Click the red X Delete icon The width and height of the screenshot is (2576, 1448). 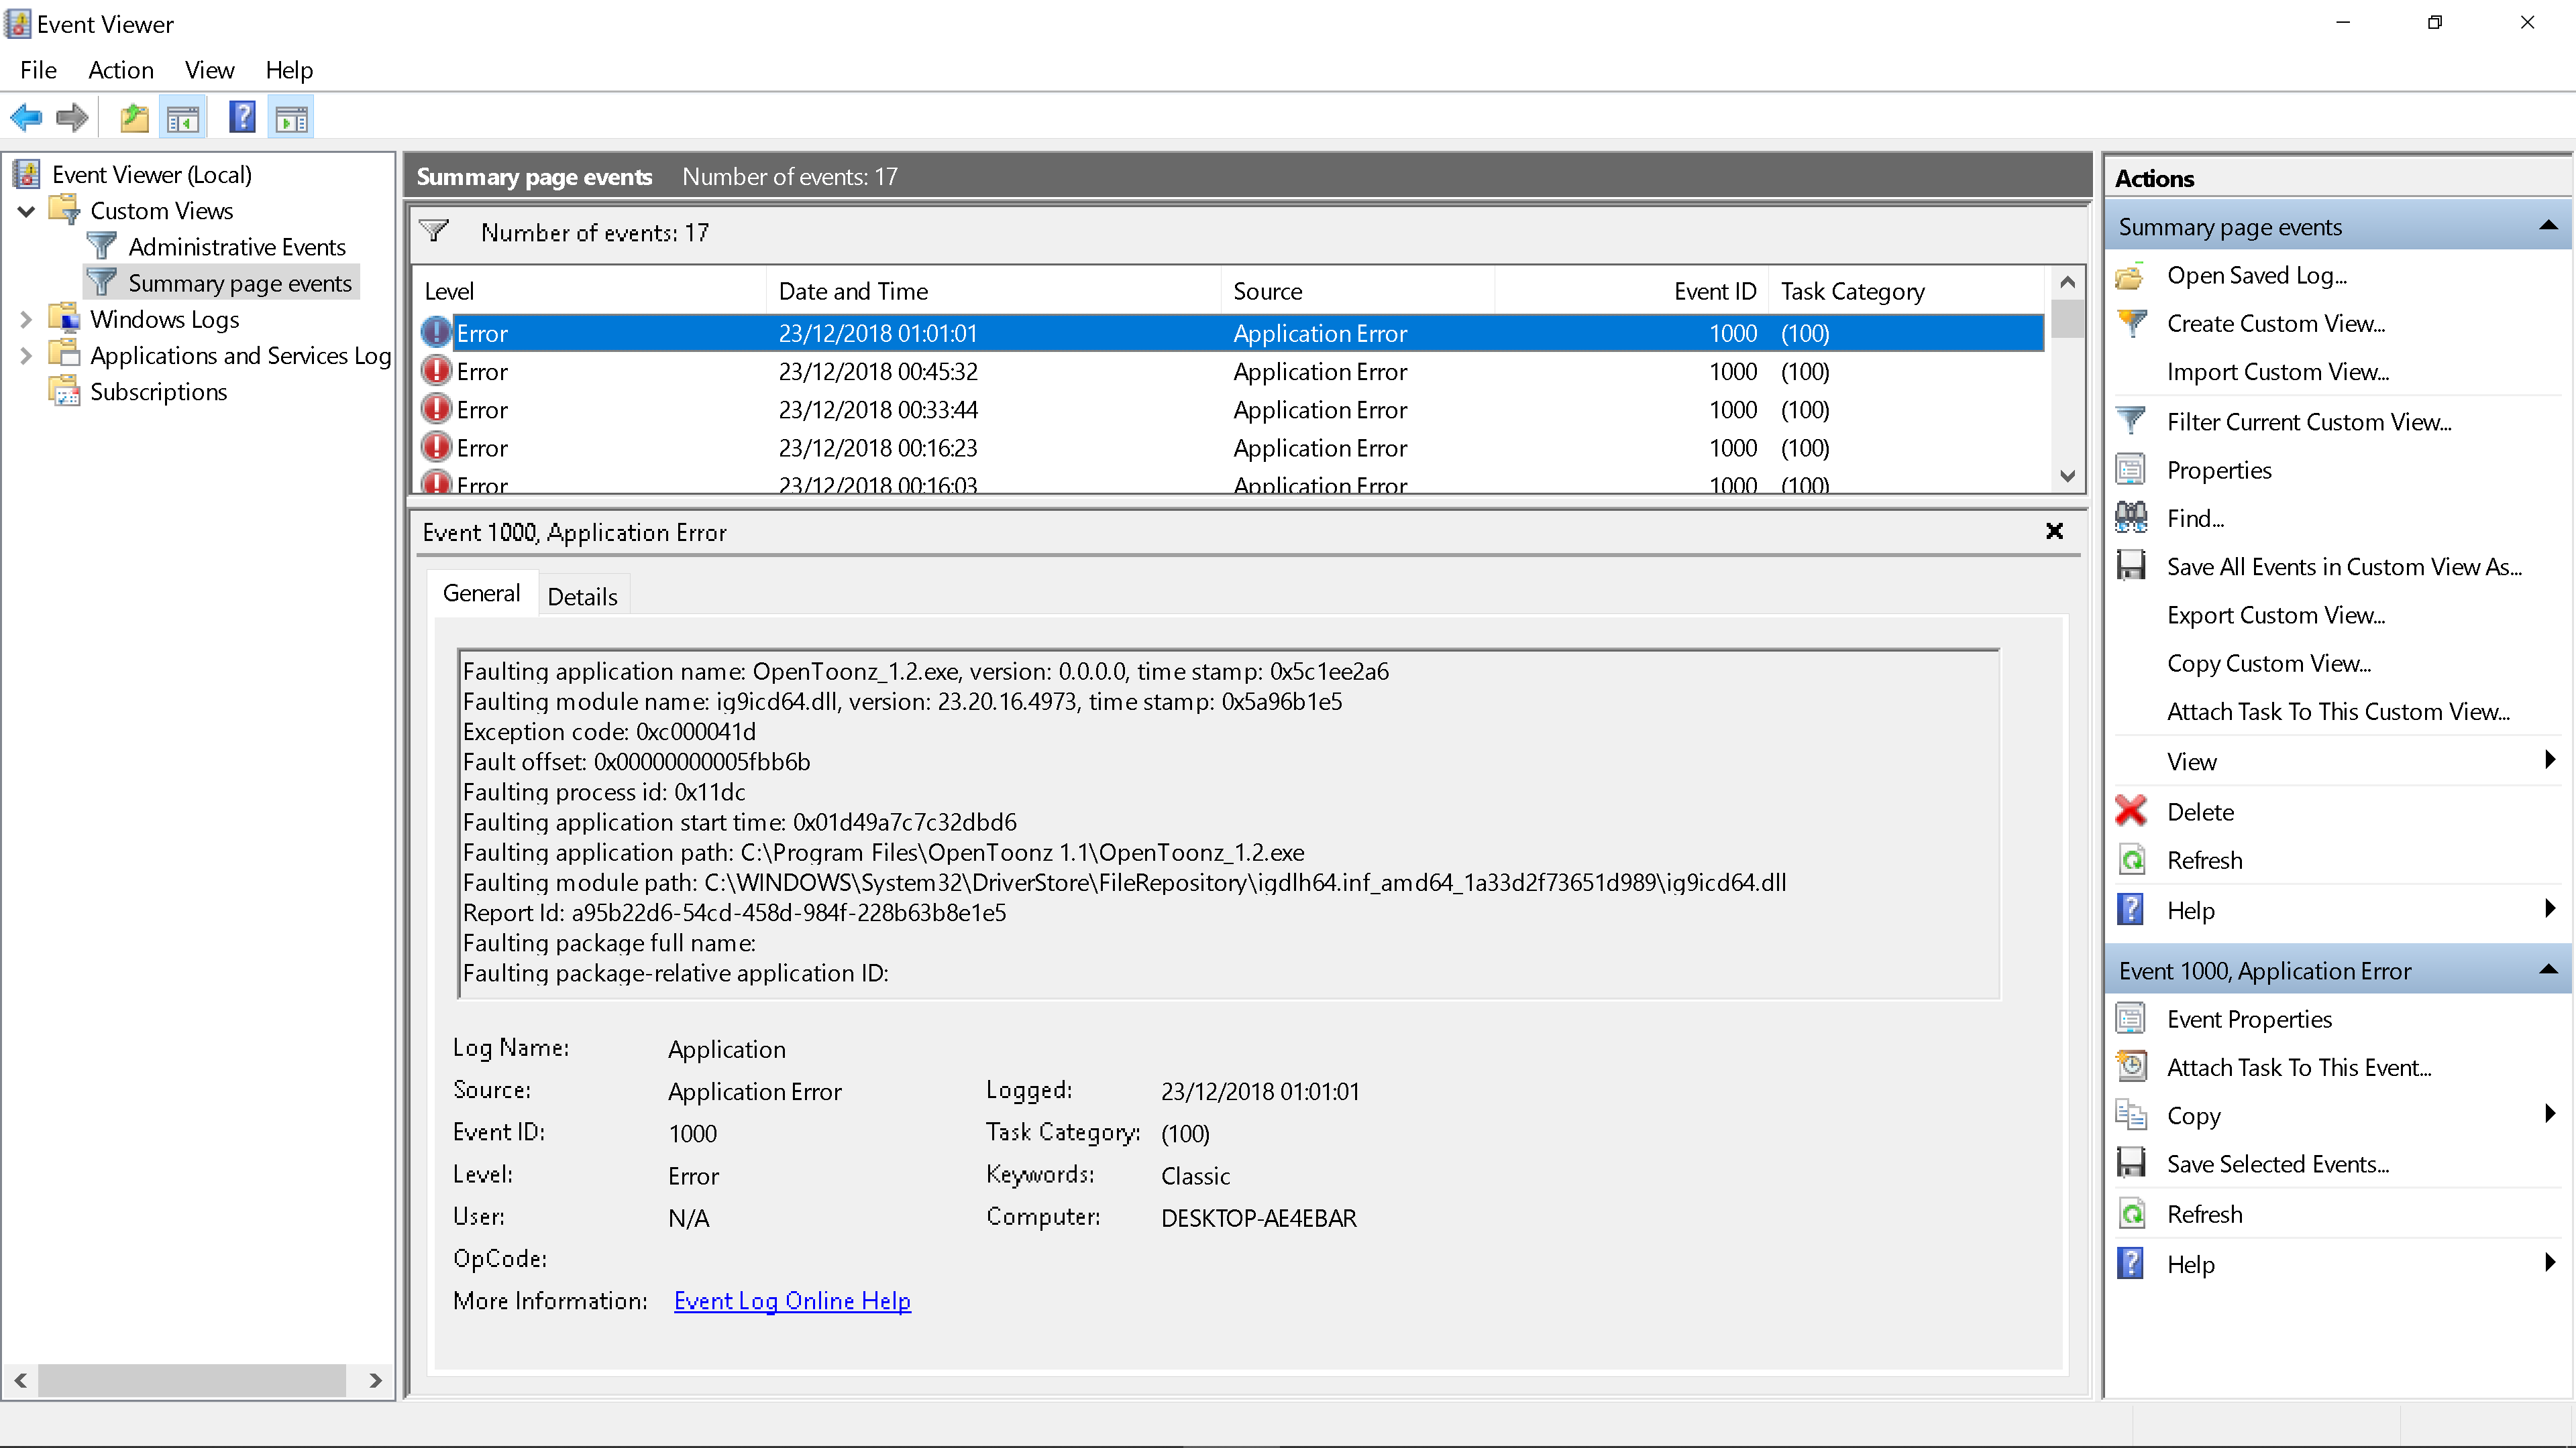(x=2131, y=810)
